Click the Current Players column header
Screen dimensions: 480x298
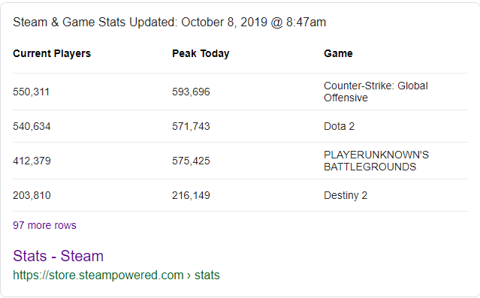coord(52,53)
